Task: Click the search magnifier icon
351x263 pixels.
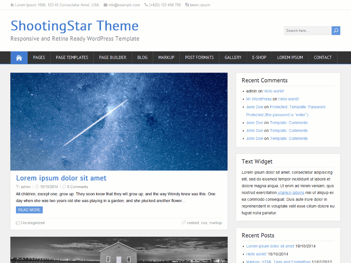Action: click(335, 30)
